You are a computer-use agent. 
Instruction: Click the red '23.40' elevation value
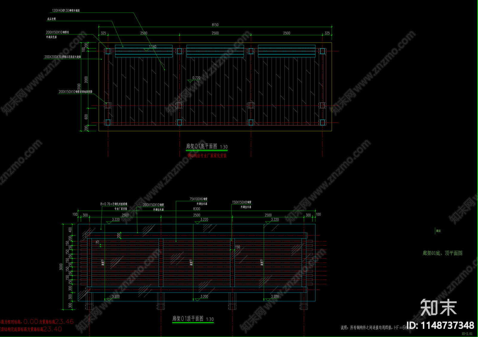click(53, 329)
